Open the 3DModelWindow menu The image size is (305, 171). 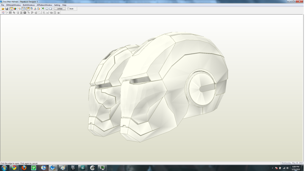coord(13,5)
